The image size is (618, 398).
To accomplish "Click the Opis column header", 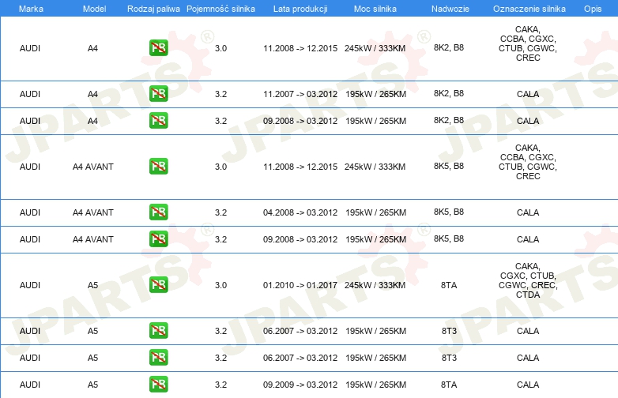I will pyautogui.click(x=593, y=9).
